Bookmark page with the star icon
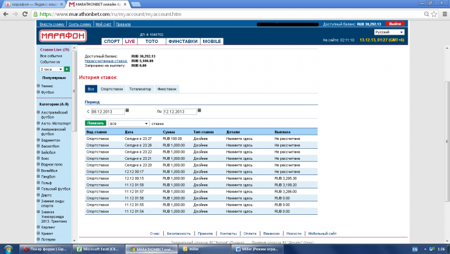450x254 pixels. coord(434,14)
